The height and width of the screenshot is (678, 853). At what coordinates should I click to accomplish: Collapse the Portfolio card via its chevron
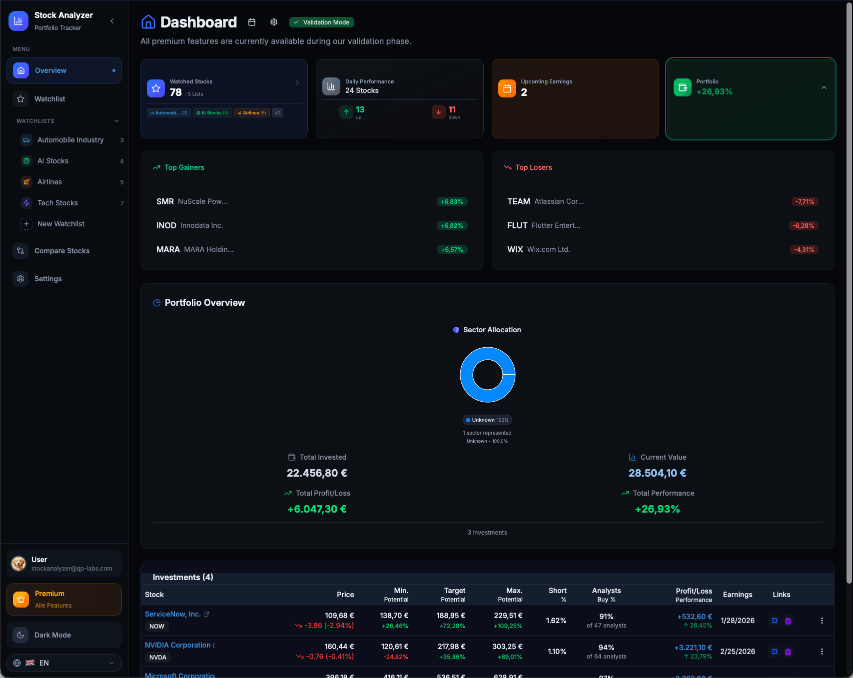[x=824, y=87]
